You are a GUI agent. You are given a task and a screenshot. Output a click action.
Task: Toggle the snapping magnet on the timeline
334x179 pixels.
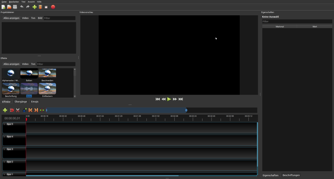11,110
